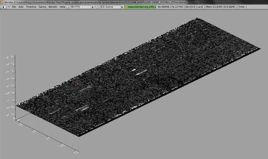The height and width of the screenshot is (159, 268).
Task: Delete the current scene with X button
Action: click(x=122, y=7)
